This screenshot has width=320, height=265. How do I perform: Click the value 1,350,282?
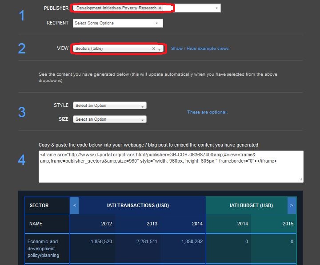pyautogui.click(x=192, y=241)
